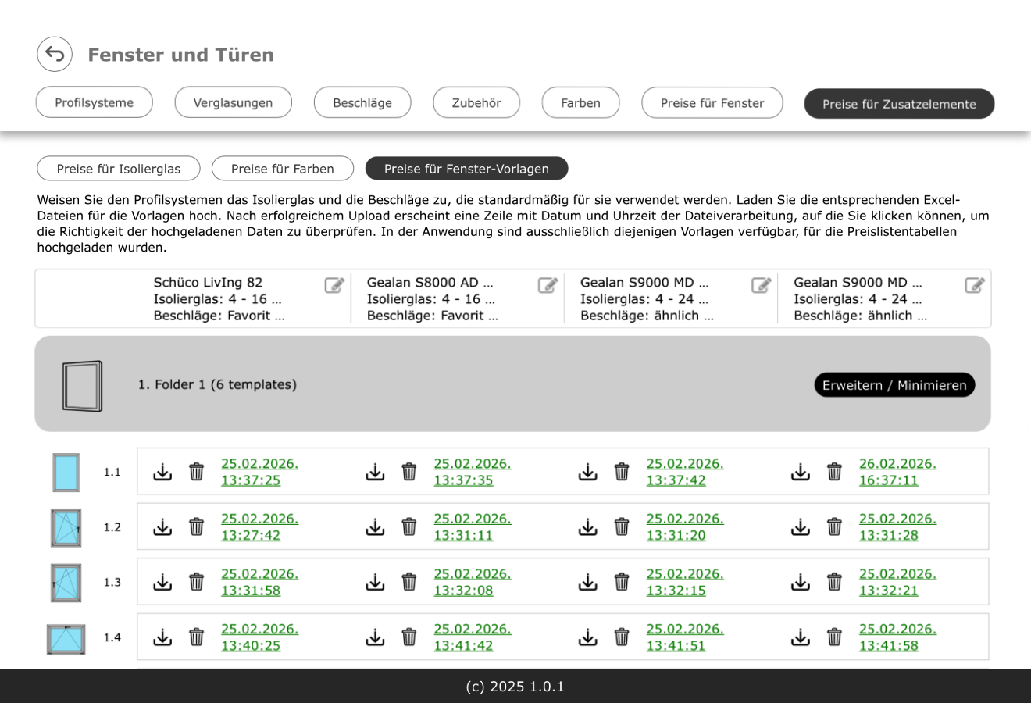The height and width of the screenshot is (703, 1031).
Task: Open the Verglasungen tab
Action: pos(233,102)
